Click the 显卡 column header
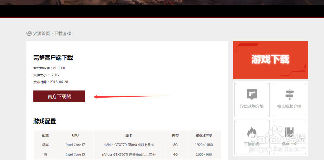 129,135
